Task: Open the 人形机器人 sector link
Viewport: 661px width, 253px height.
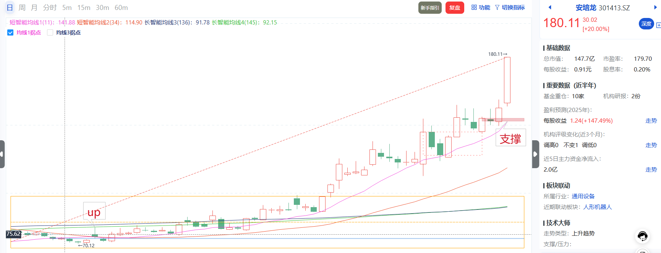Action: 597,207
